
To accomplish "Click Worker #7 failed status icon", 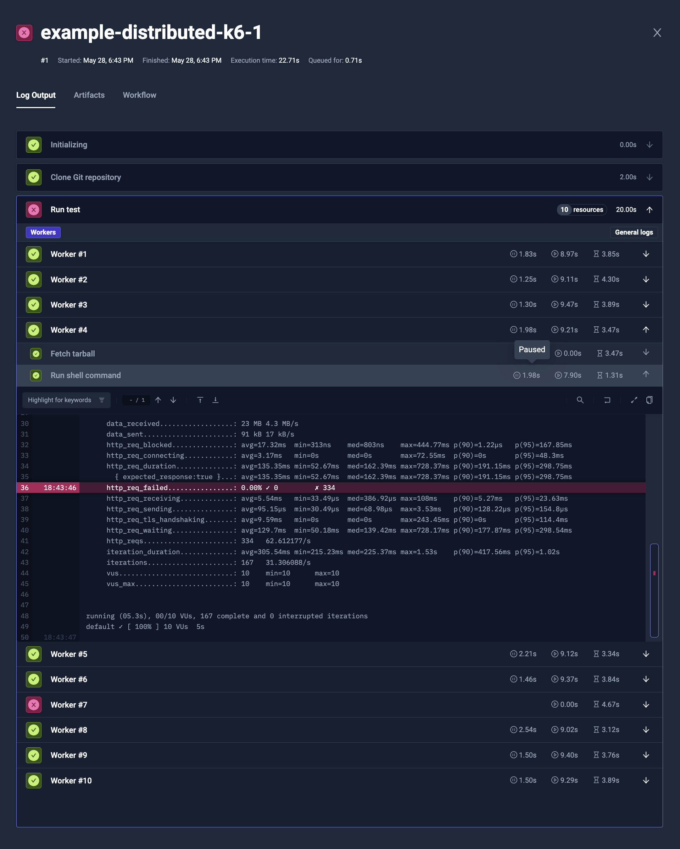I will pyautogui.click(x=33, y=704).
